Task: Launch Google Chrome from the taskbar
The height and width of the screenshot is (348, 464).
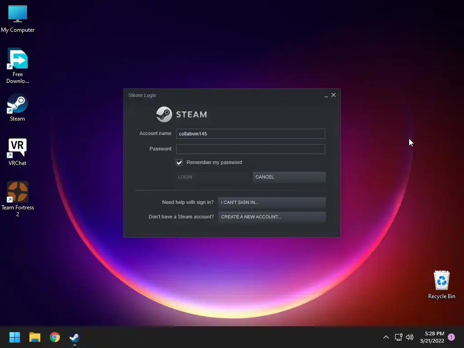Action: coord(55,337)
